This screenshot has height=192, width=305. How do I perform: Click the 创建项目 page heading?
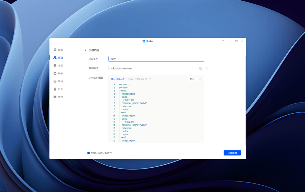click(94, 50)
